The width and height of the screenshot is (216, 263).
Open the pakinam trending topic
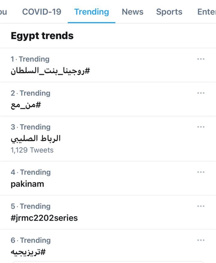coord(27,184)
